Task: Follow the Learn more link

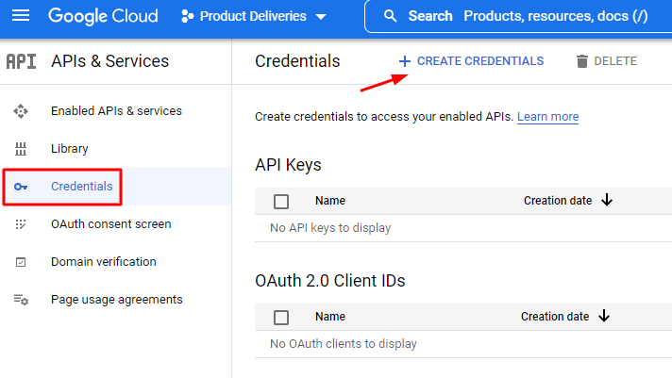Action: pos(547,117)
